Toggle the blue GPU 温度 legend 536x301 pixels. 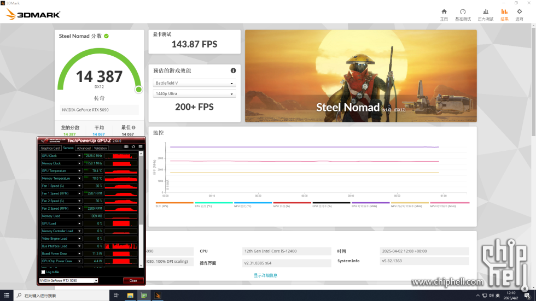pyautogui.click(x=253, y=204)
